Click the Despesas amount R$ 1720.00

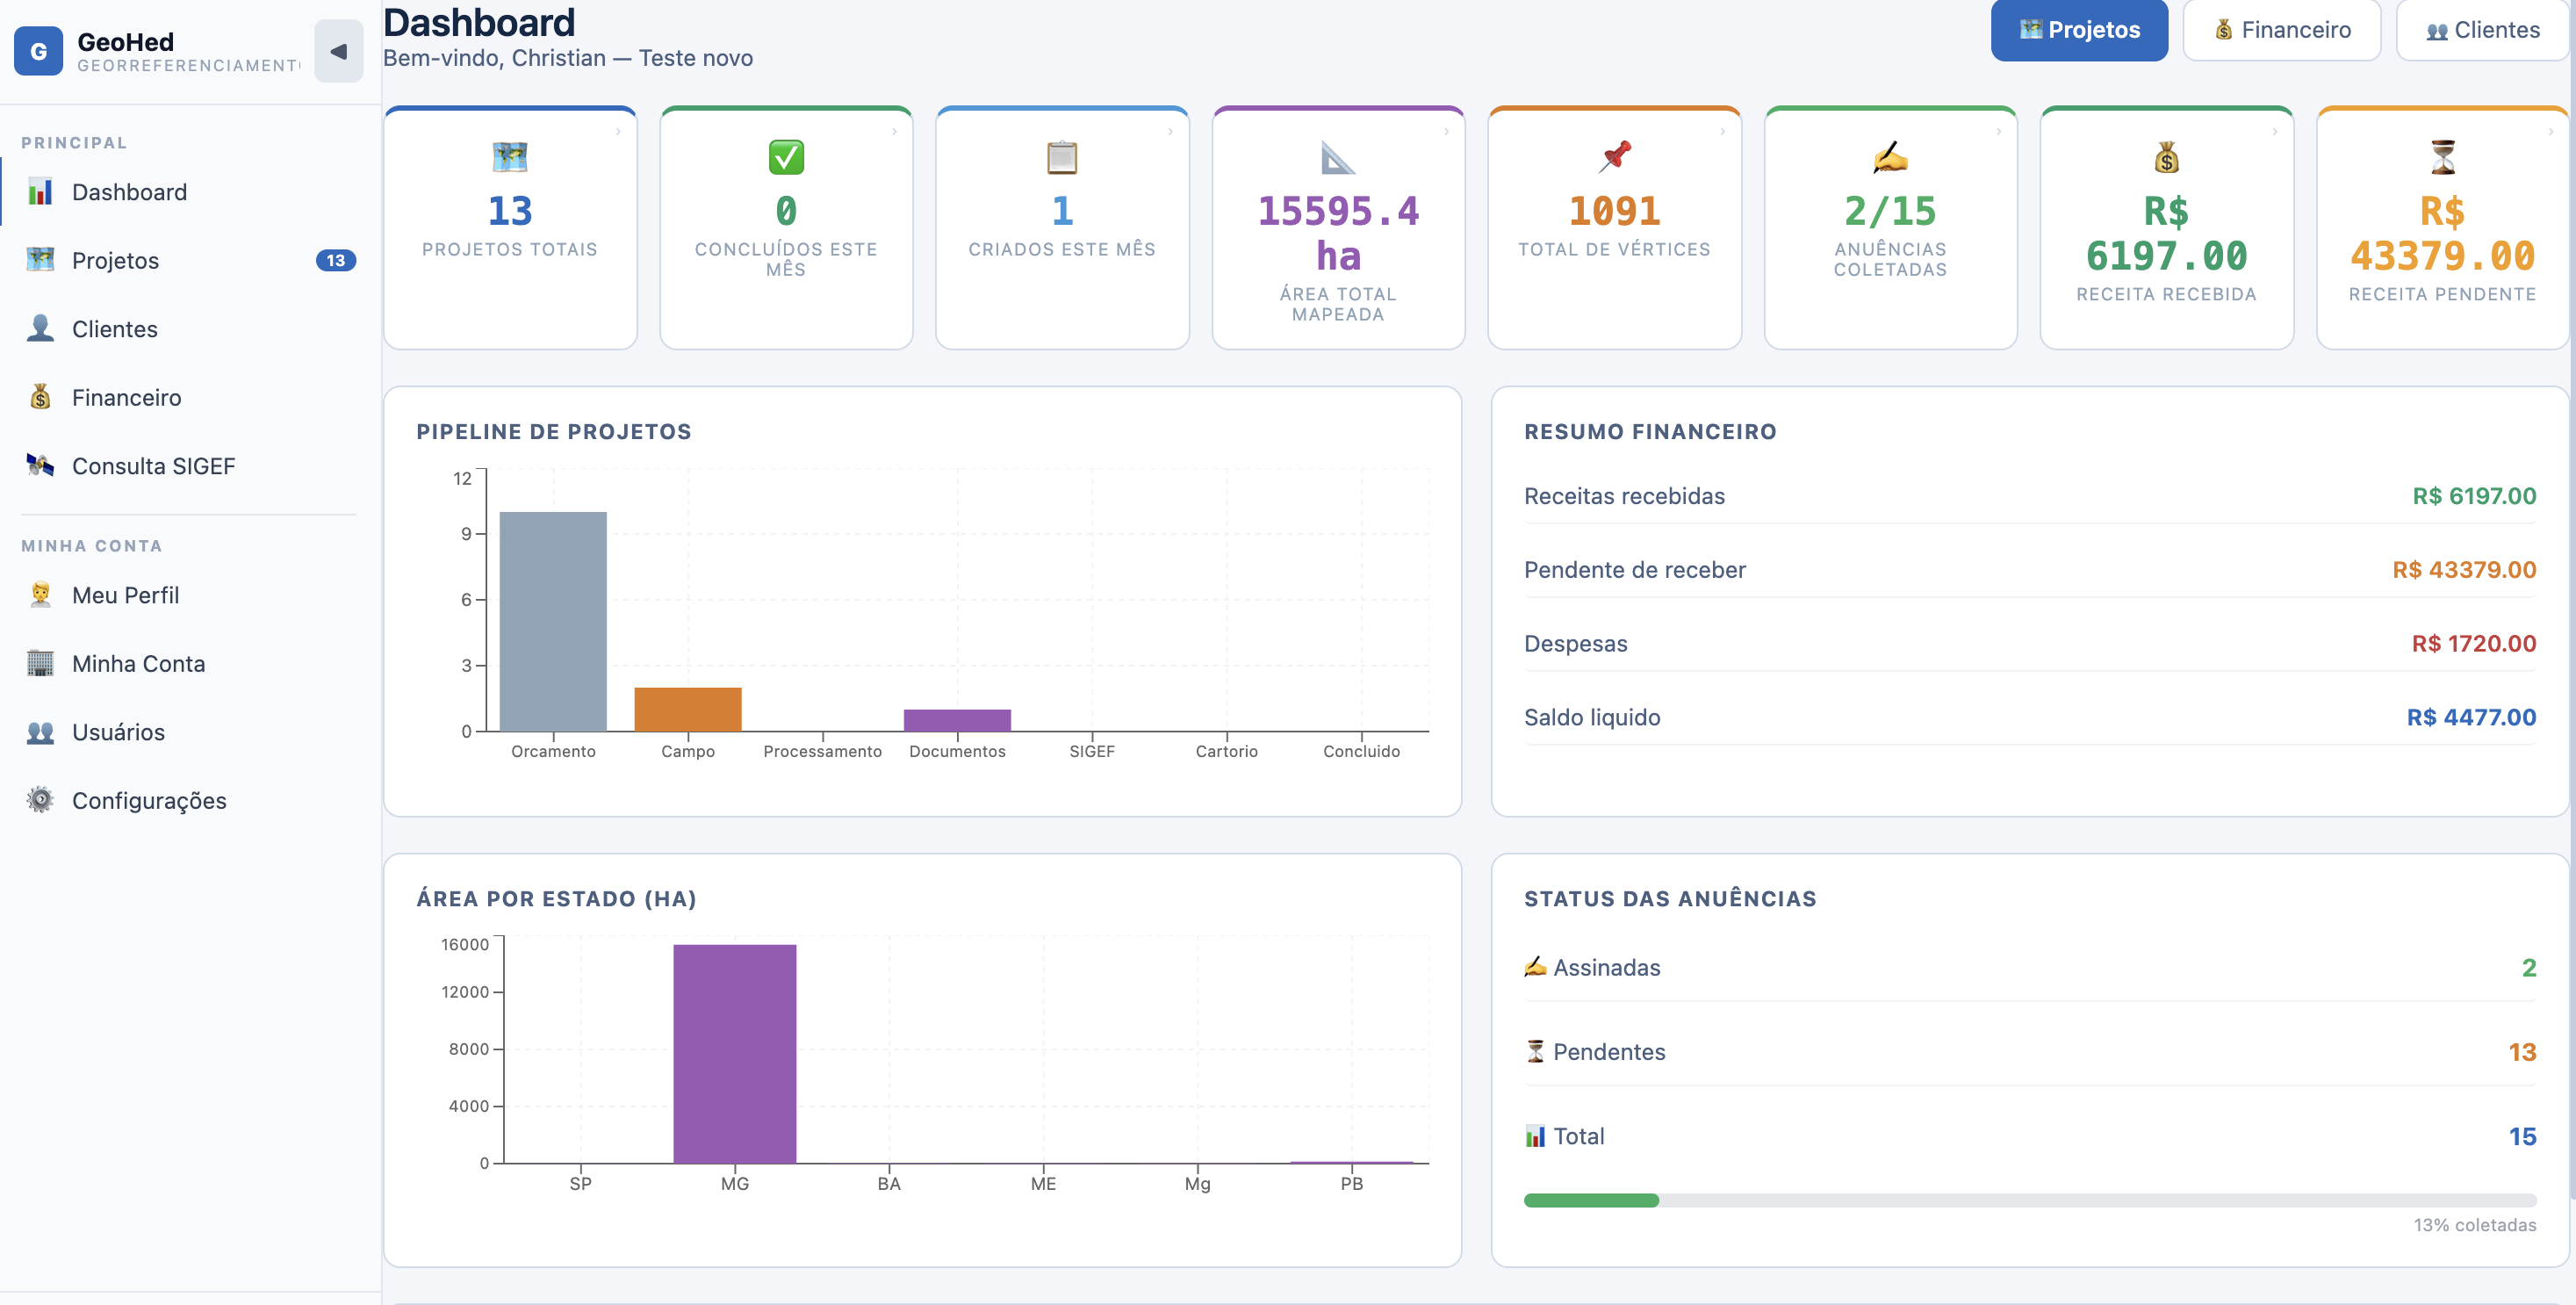[x=2474, y=643]
